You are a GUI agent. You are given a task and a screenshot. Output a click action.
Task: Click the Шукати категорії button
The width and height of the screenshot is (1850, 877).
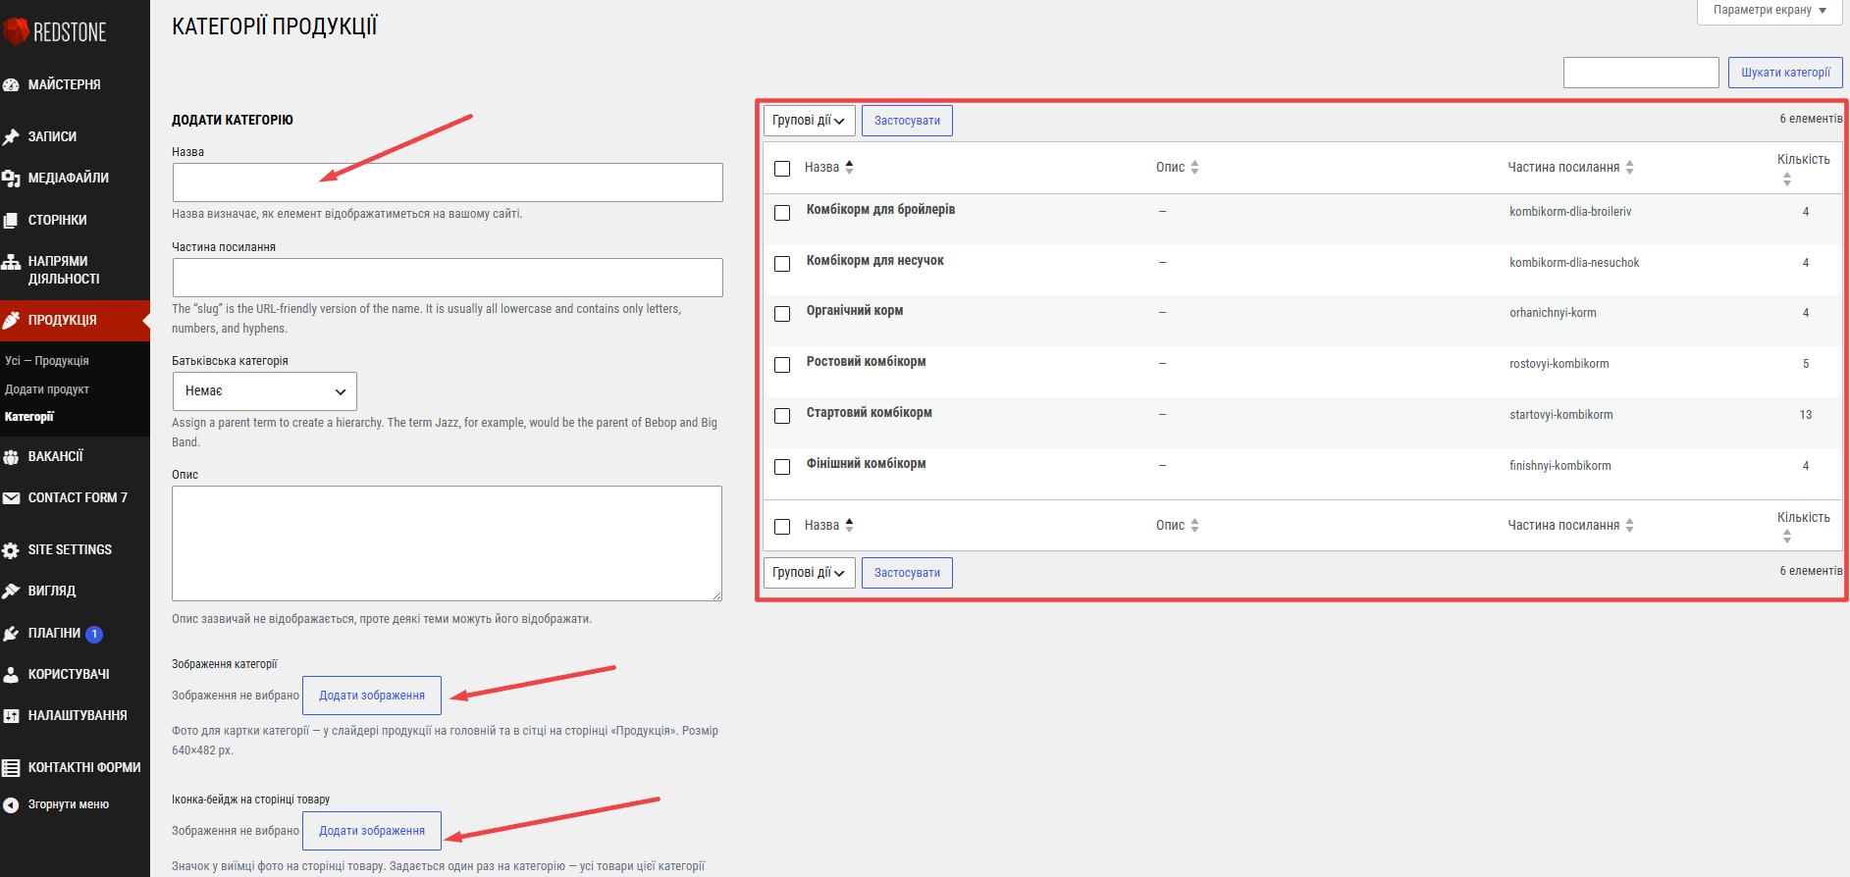1785,73
